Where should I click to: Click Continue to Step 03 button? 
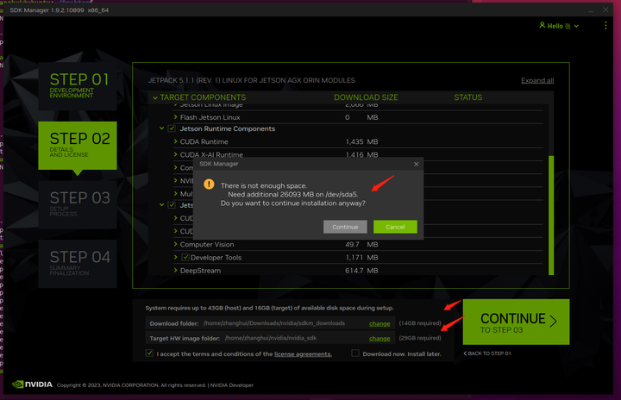pyautogui.click(x=516, y=322)
